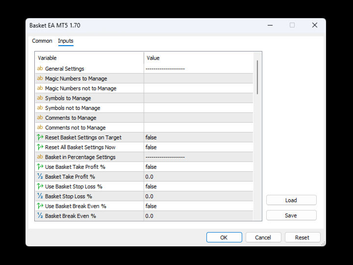Edit the Symbols to Manage value field
The width and height of the screenshot is (353, 265).
199,98
